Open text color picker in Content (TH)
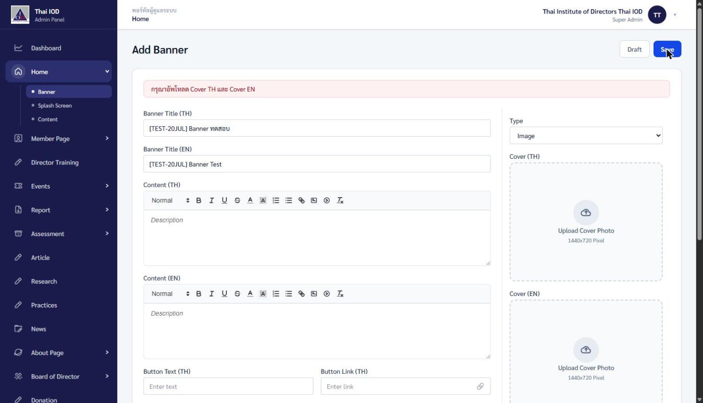The image size is (703, 403). (250, 201)
